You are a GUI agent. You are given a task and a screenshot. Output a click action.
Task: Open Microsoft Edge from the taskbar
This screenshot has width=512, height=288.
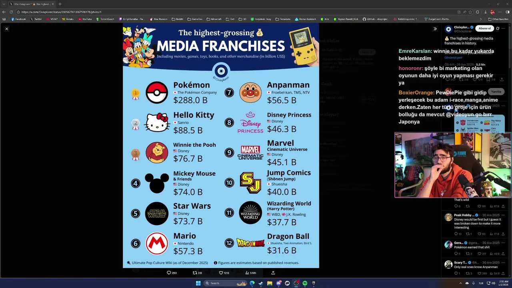(x=252, y=283)
